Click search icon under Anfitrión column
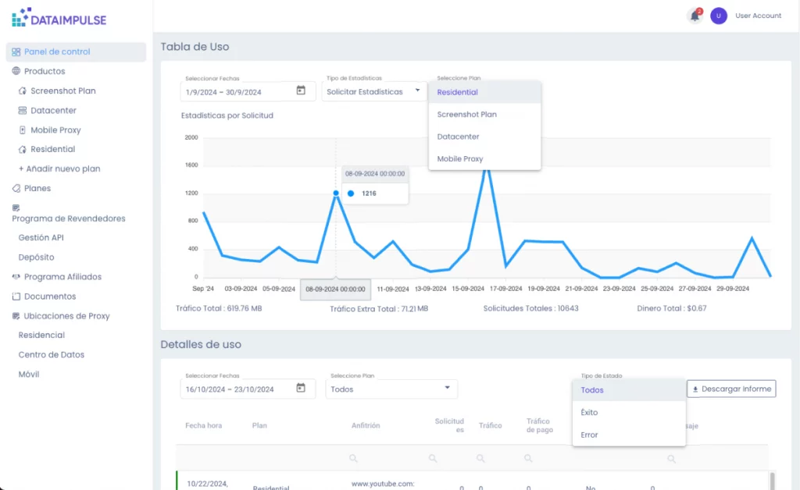800x490 pixels. pyautogui.click(x=353, y=458)
